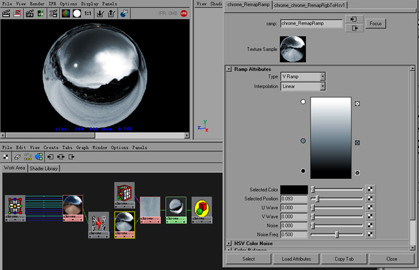Click Go to Output Connection icon beside ramp name
Viewport: 419px width, 270px height.
354,28
